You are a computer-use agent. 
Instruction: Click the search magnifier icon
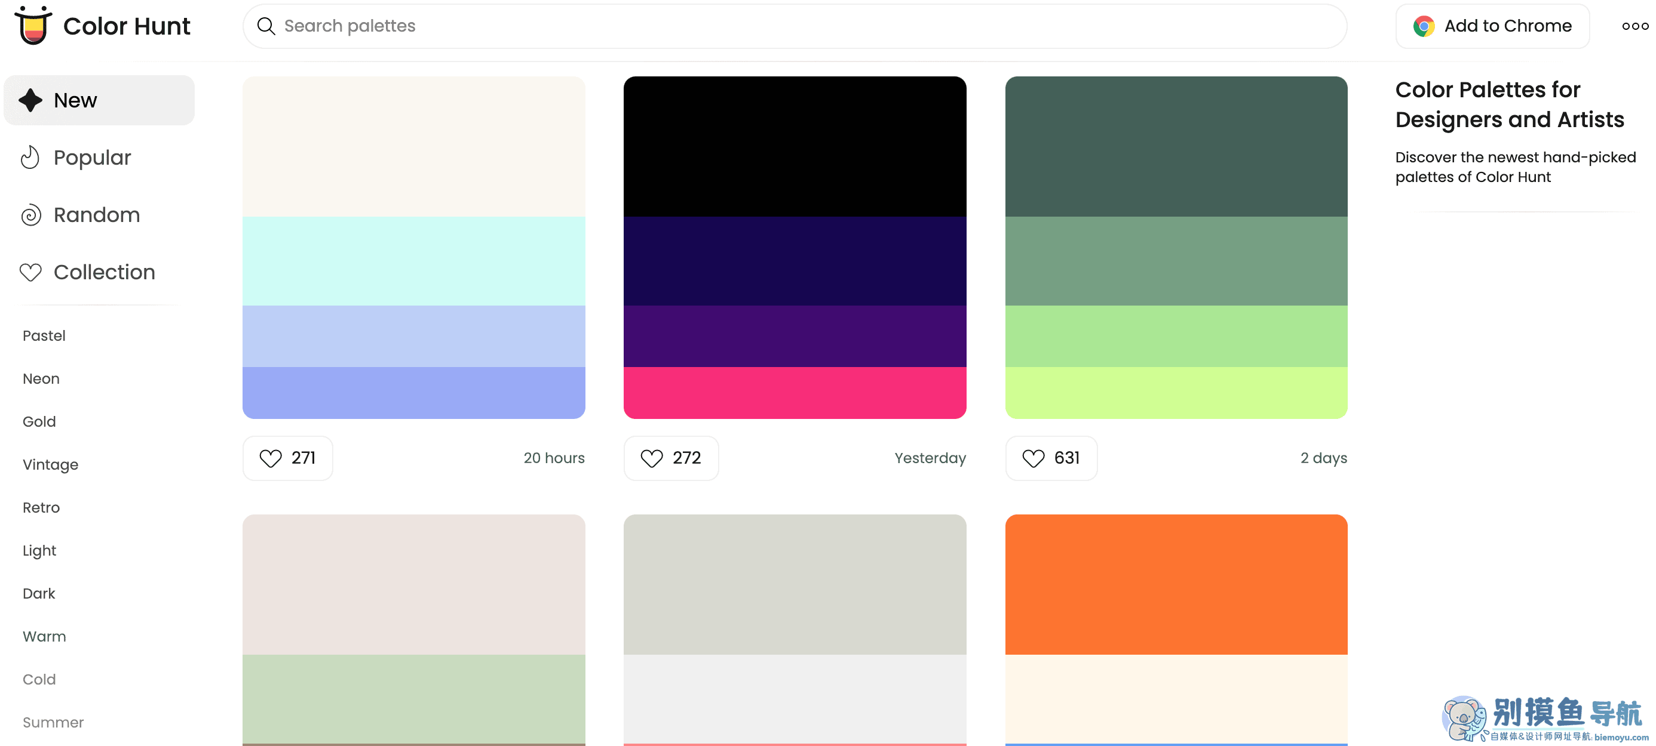click(x=265, y=26)
